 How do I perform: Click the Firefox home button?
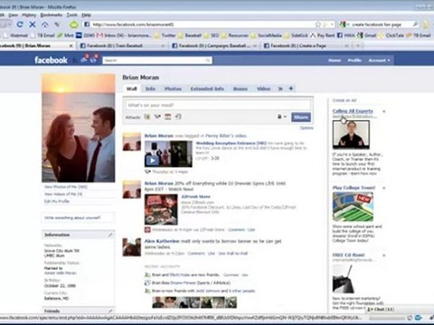[x=45, y=24]
